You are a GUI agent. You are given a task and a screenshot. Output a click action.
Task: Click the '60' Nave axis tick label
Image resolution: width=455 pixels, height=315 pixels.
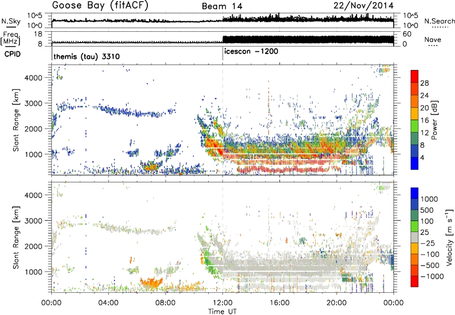pyautogui.click(x=407, y=34)
